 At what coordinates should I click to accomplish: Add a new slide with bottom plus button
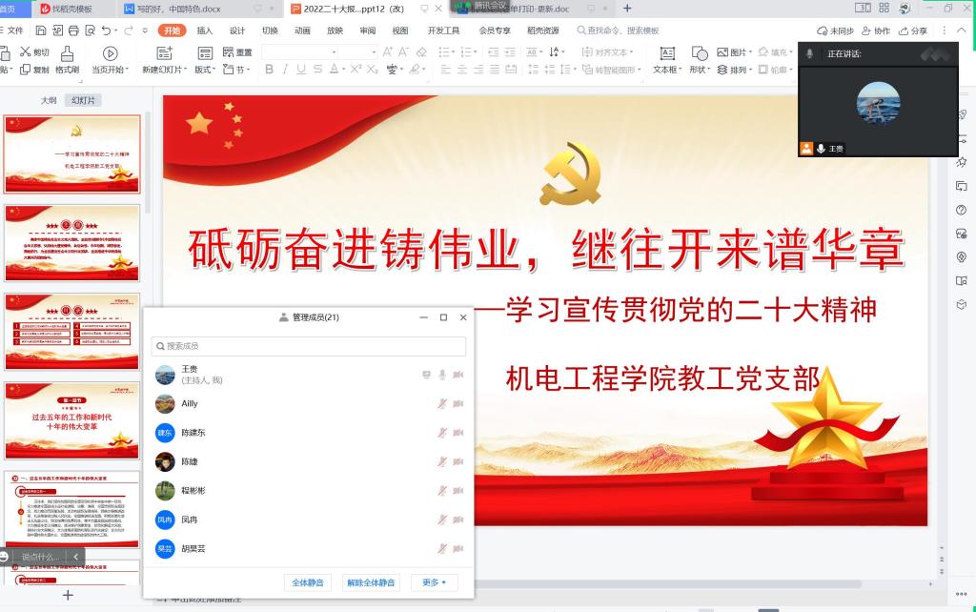click(68, 595)
